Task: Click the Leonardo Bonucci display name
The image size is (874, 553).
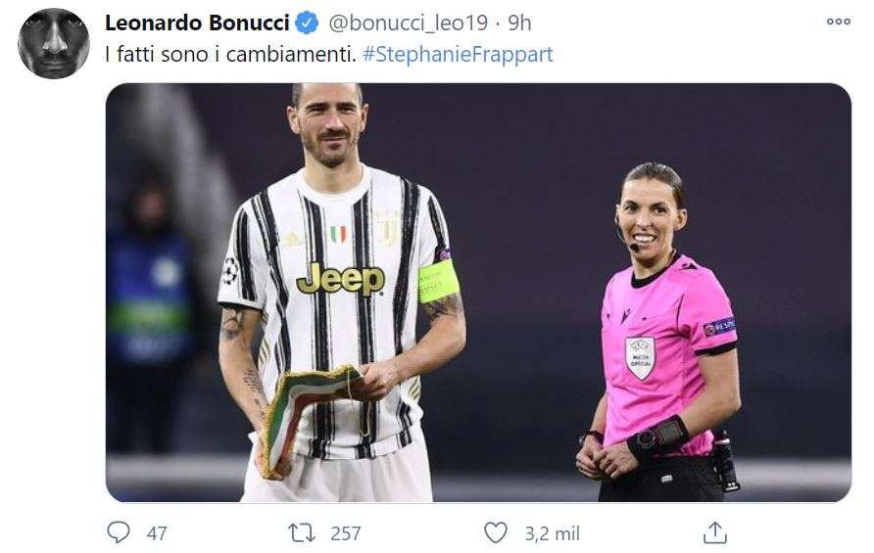Action: click(x=197, y=23)
